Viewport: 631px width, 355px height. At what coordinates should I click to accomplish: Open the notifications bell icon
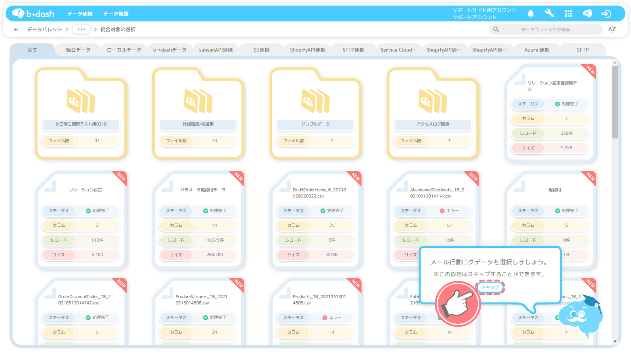531,14
